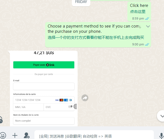Forward the payment screenshot image
Screen dimensions: 164x139
point(85,98)
